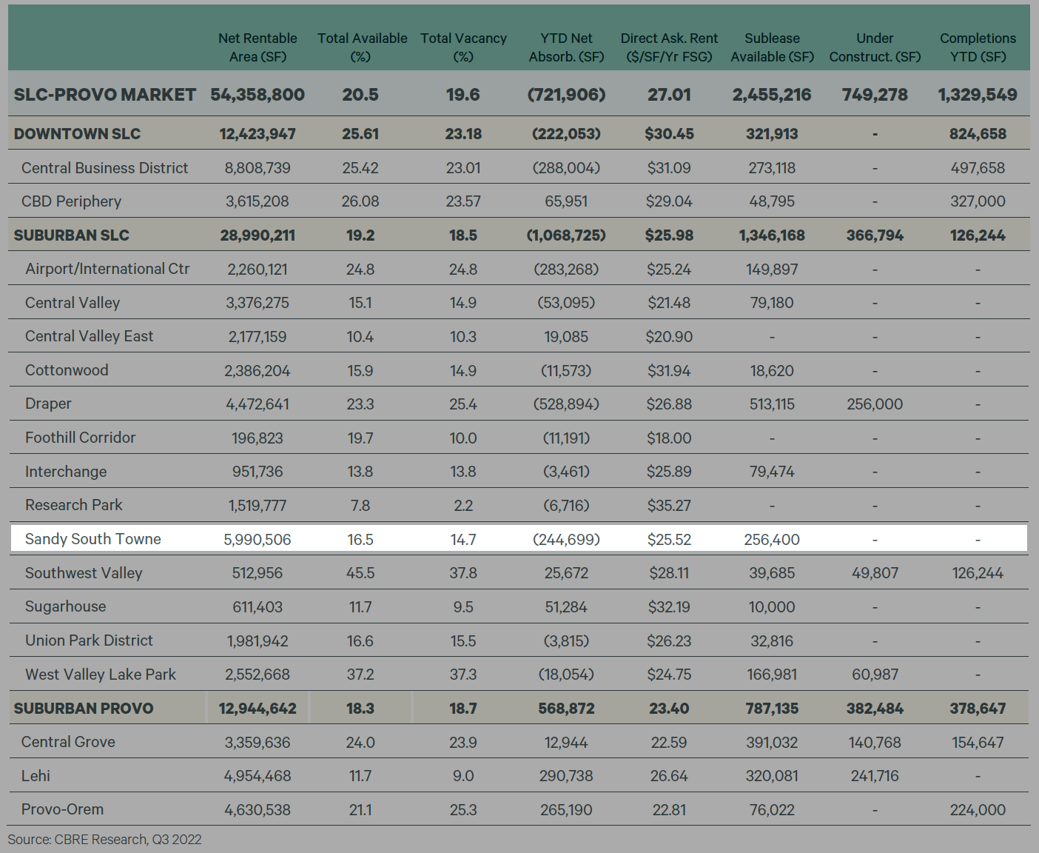
Task: Select the DOWNTOWN SLC section row label
Action: [77, 134]
